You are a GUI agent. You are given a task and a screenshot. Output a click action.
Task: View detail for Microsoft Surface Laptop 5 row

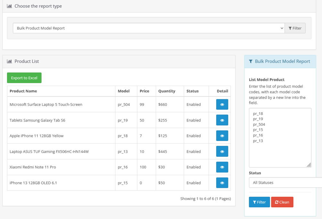(222, 104)
